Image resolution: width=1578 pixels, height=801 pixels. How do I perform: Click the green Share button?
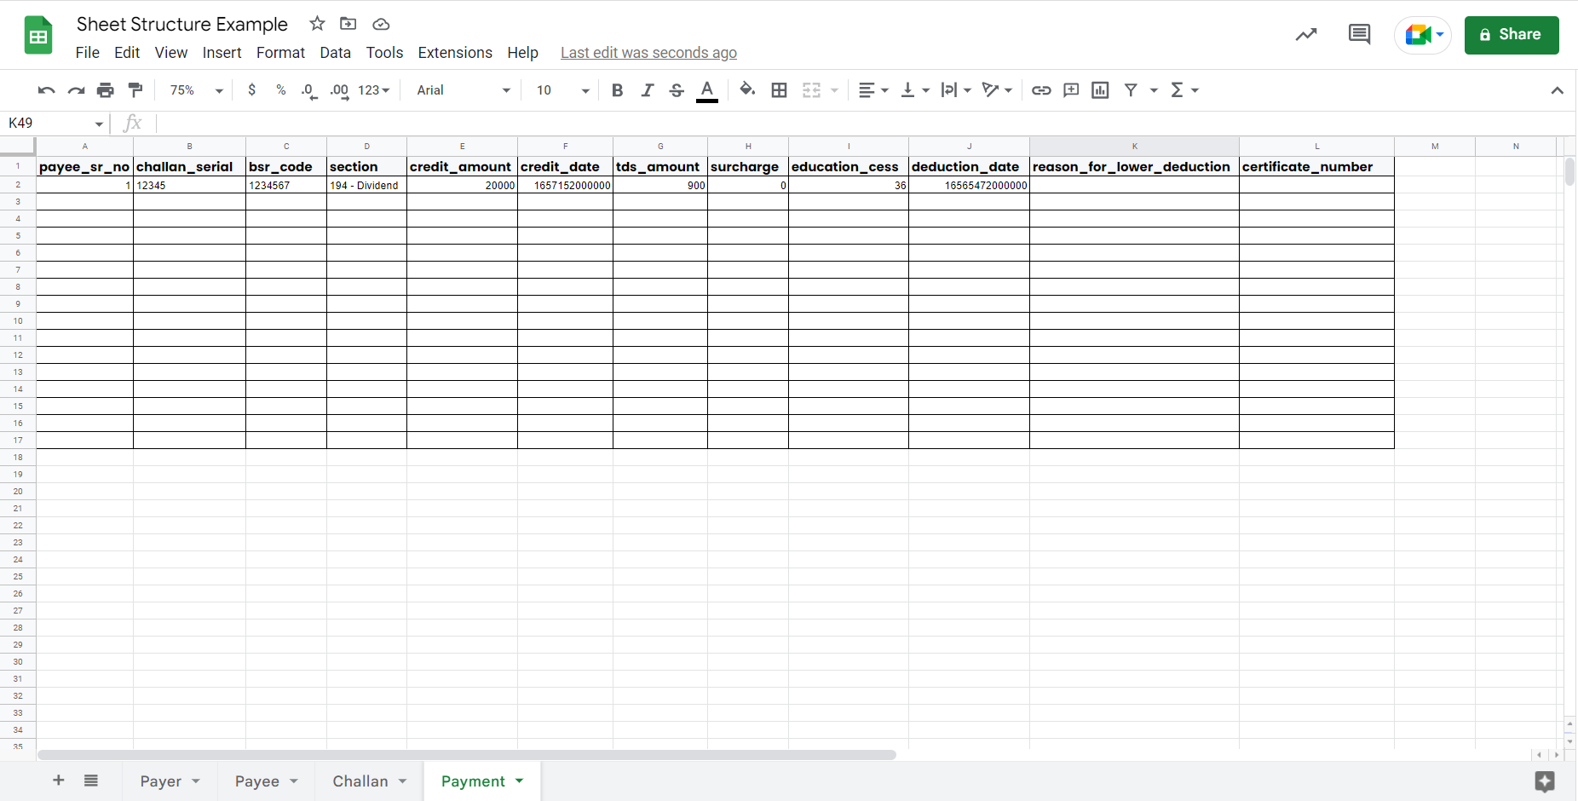[1512, 35]
